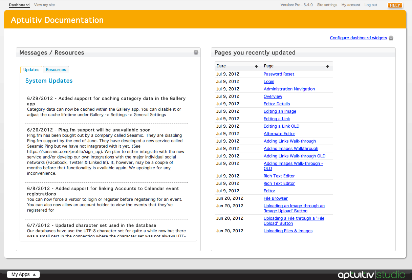Open View my site

pyautogui.click(x=44, y=5)
